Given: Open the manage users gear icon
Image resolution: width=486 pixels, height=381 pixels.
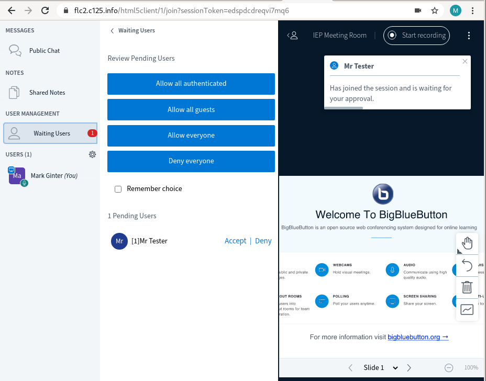Looking at the screenshot, I should (92, 154).
